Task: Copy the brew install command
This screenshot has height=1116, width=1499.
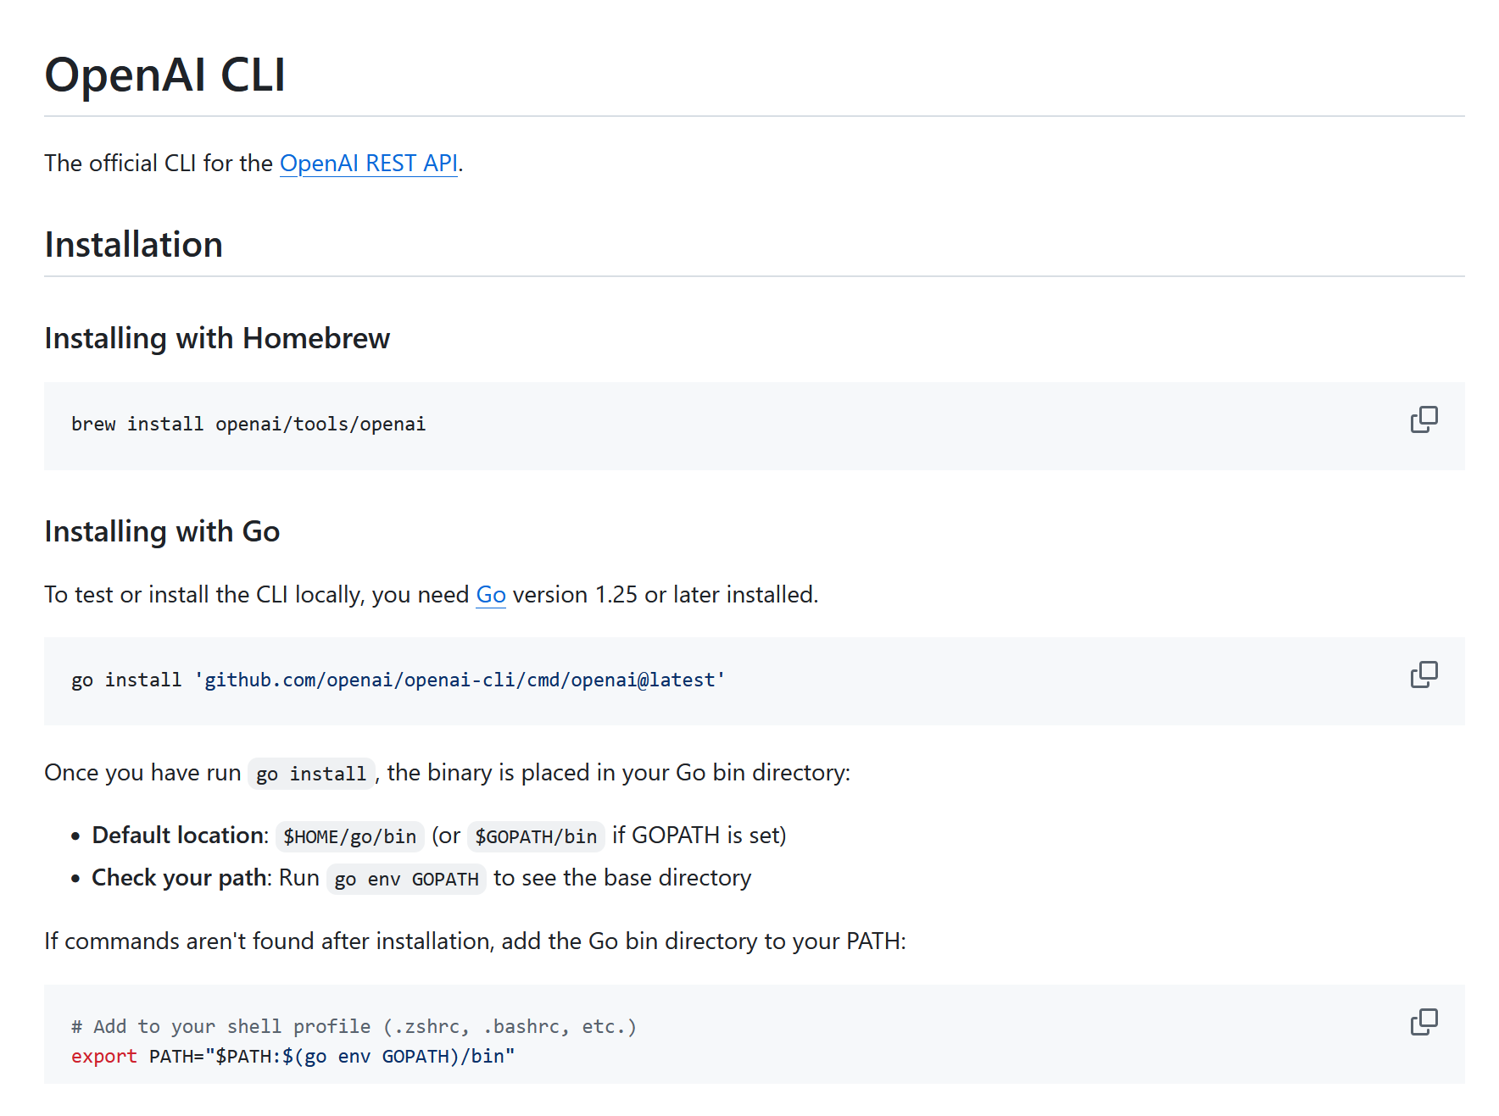Action: pyautogui.click(x=1424, y=419)
